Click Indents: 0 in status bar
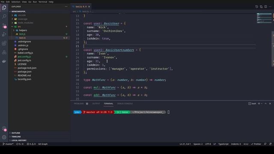This screenshot has width=274, height=154. click(236, 144)
